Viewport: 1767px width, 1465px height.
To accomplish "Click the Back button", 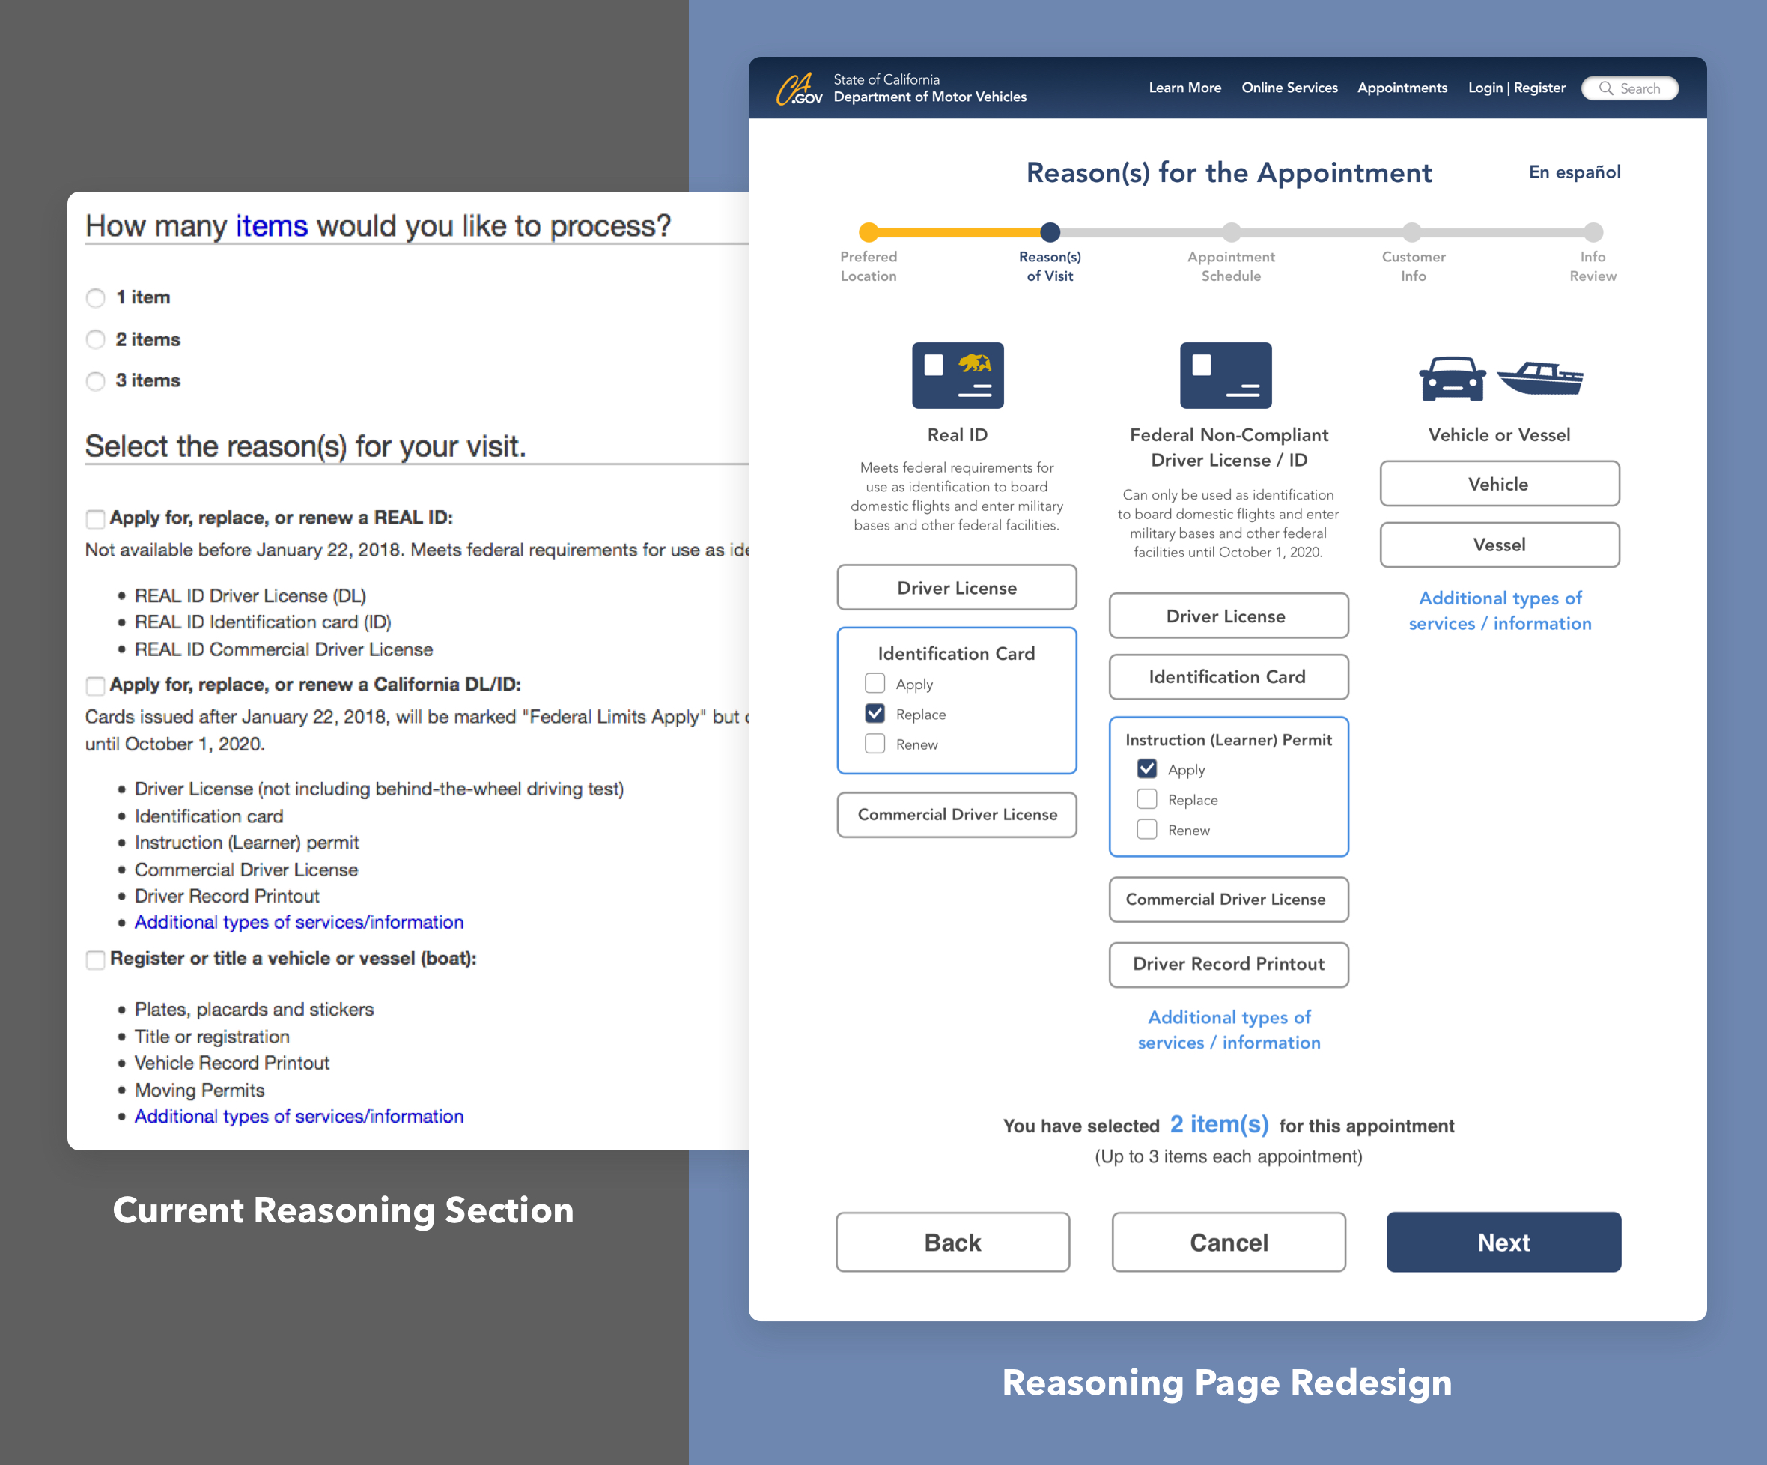I will [x=952, y=1242].
